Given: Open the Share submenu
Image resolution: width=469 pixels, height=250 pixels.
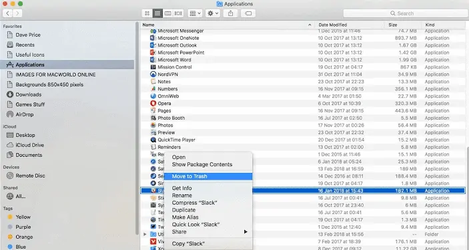Looking at the screenshot, I should [208, 232].
